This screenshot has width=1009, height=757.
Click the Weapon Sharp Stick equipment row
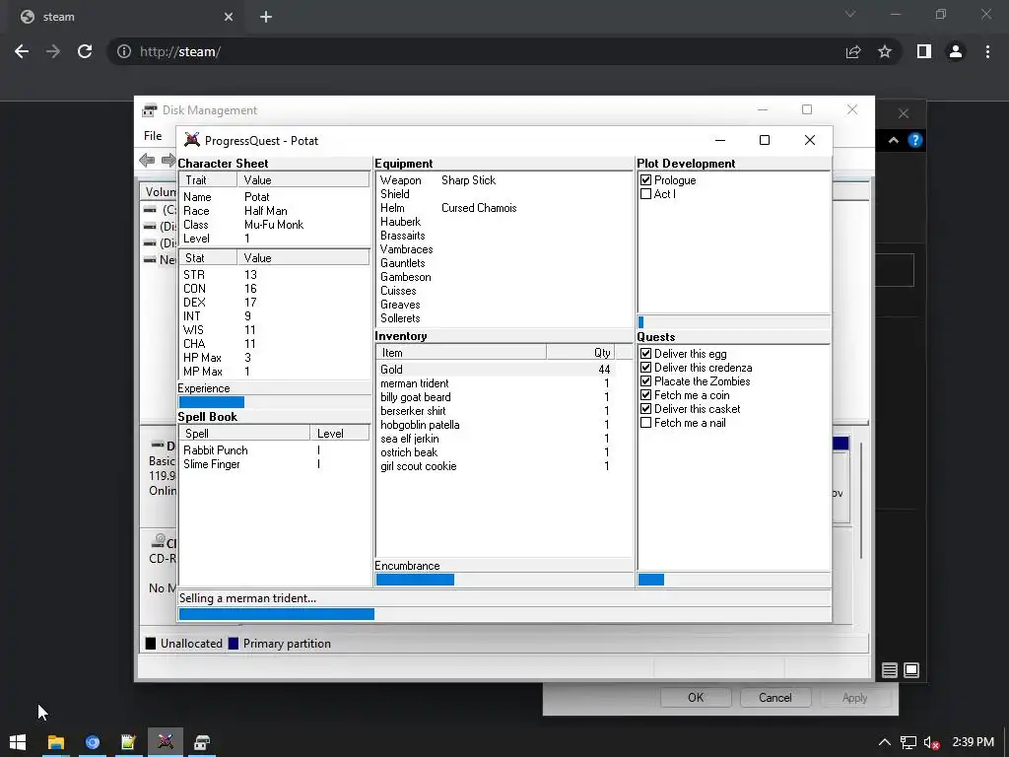click(504, 180)
